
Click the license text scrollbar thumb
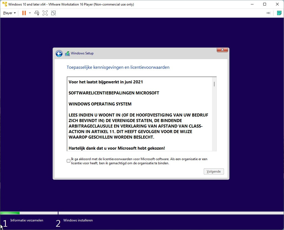coord(214,84)
